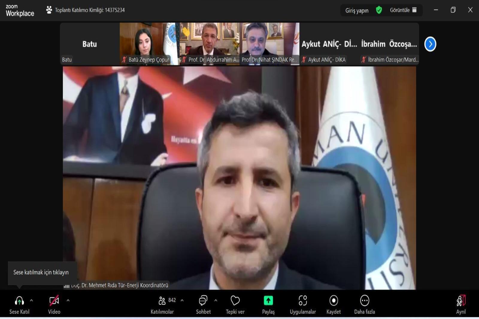479x319 pixels.
Task: Select Prof. Dr. Nihat ŞINDAK video thumbnail
Action: (269, 42)
